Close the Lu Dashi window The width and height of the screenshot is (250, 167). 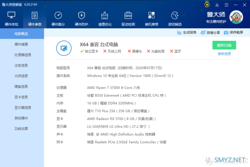click(244, 5)
